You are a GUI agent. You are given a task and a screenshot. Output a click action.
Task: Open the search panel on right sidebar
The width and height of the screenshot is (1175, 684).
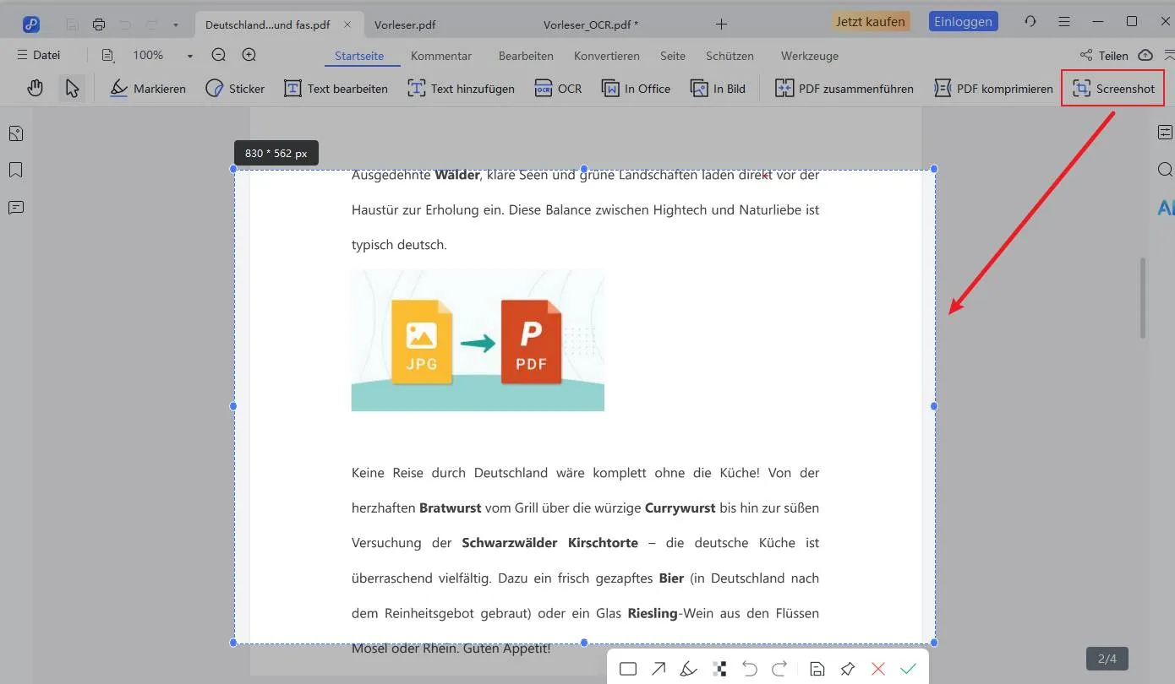tap(1165, 170)
